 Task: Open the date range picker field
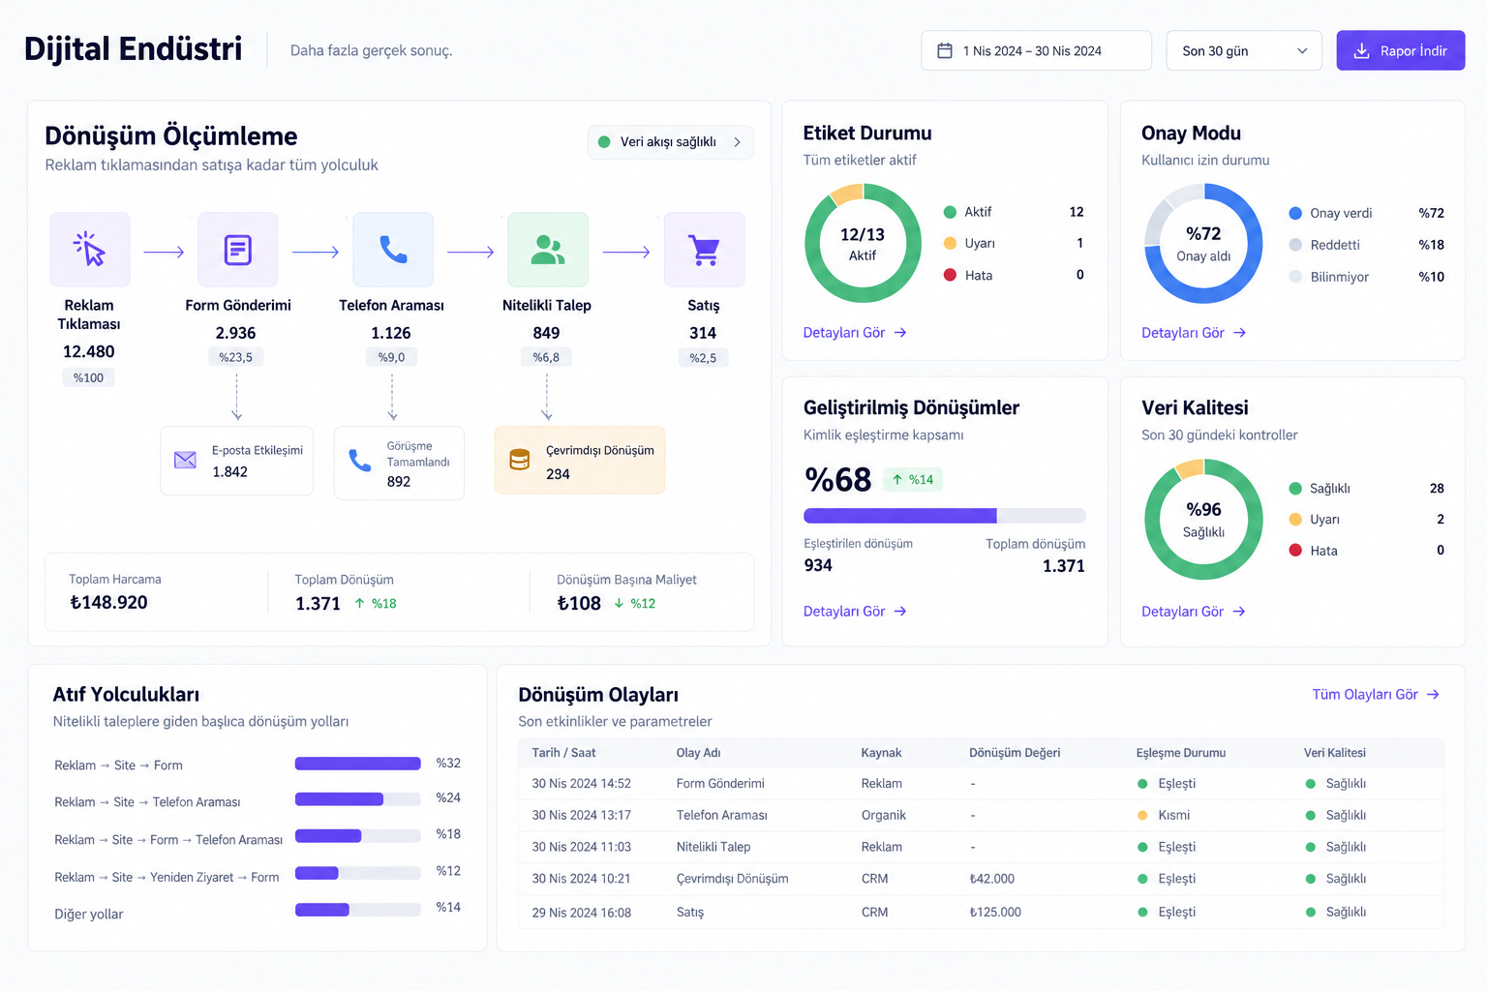[x=1036, y=50]
